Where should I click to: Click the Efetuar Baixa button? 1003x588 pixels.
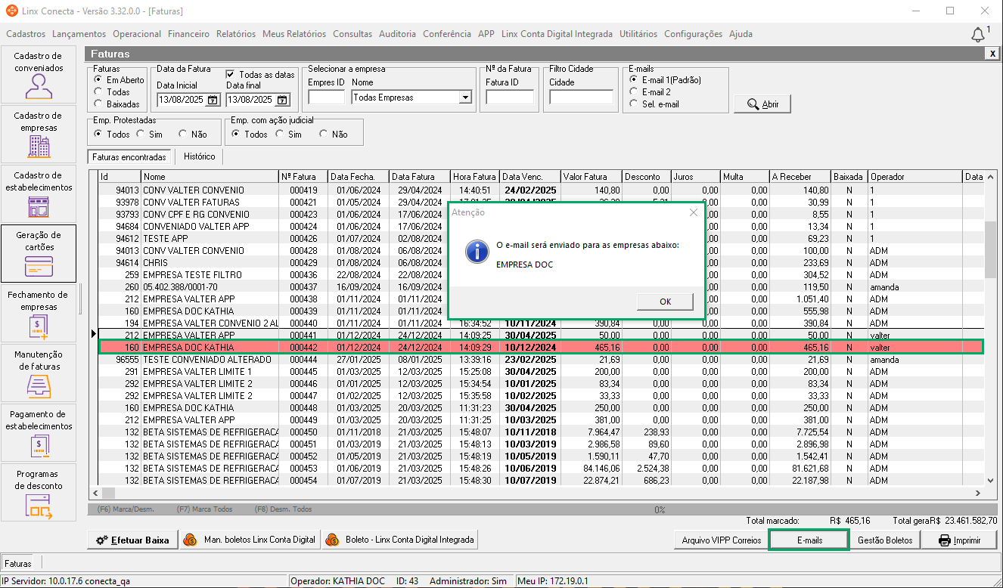point(133,540)
